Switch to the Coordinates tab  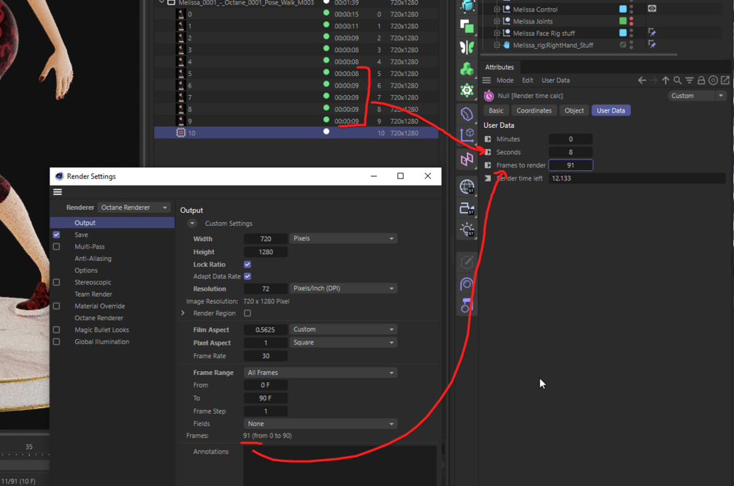(x=534, y=110)
